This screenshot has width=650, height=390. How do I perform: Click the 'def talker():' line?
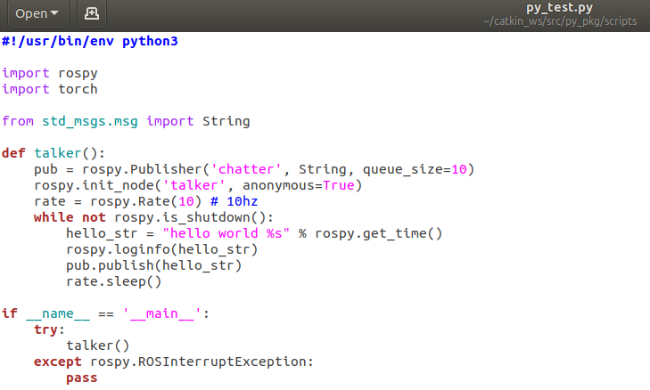pyautogui.click(x=53, y=153)
